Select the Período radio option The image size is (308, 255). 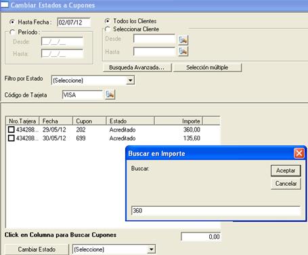(12, 33)
